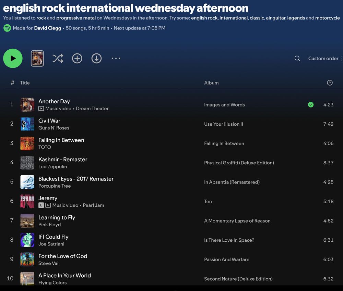Image resolution: width=343 pixels, height=291 pixels.
Task: Open Is There Love In Space? album
Action: pos(229,240)
